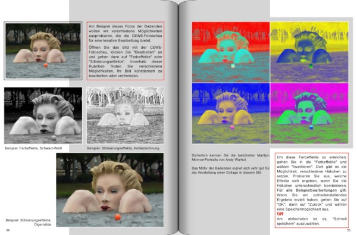The image size is (357, 235).
Task: Click the magenta background pop-art image
Action: pyautogui.click(x=309, y=113)
